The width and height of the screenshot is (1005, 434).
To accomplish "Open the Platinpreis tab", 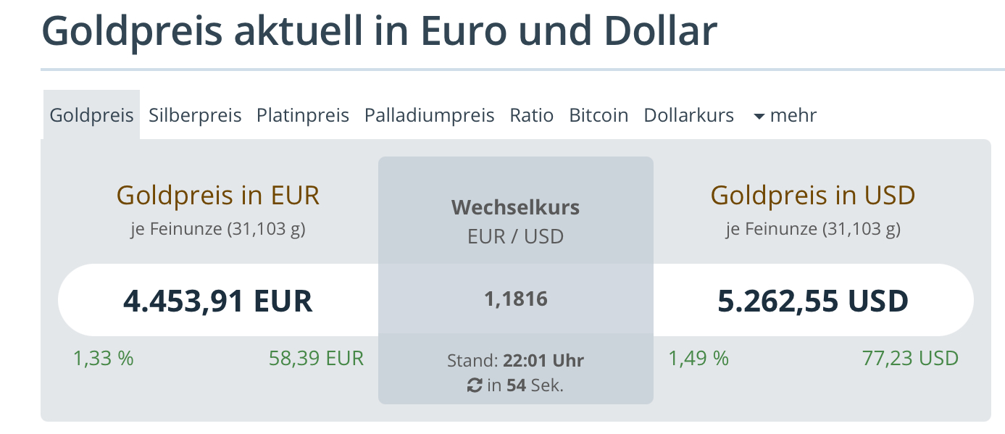I will pyautogui.click(x=303, y=115).
